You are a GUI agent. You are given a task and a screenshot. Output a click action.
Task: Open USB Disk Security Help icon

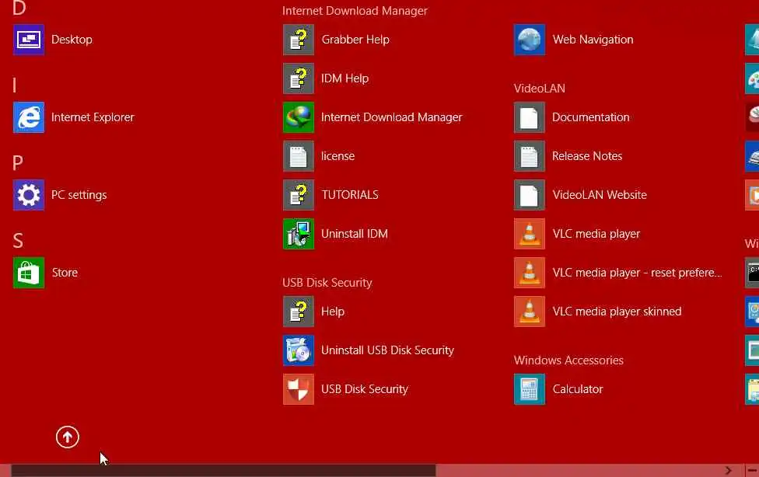point(298,312)
